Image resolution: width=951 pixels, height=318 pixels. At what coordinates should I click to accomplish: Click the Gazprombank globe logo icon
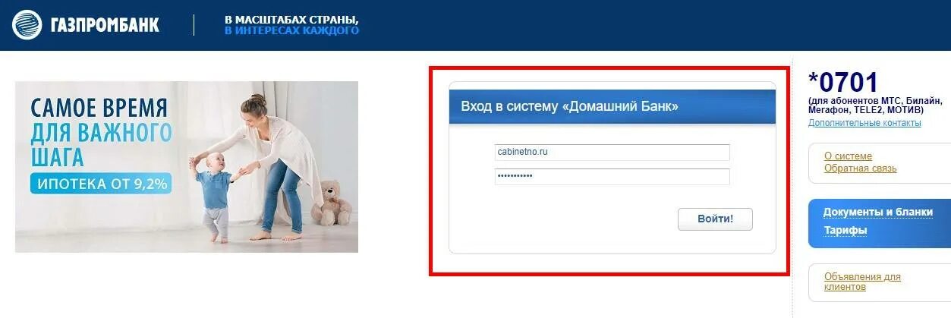pos(27,25)
